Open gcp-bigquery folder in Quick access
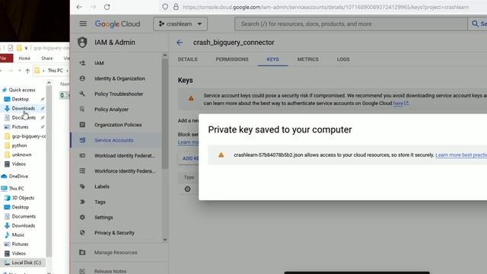The width and height of the screenshot is (487, 274). click(29, 136)
